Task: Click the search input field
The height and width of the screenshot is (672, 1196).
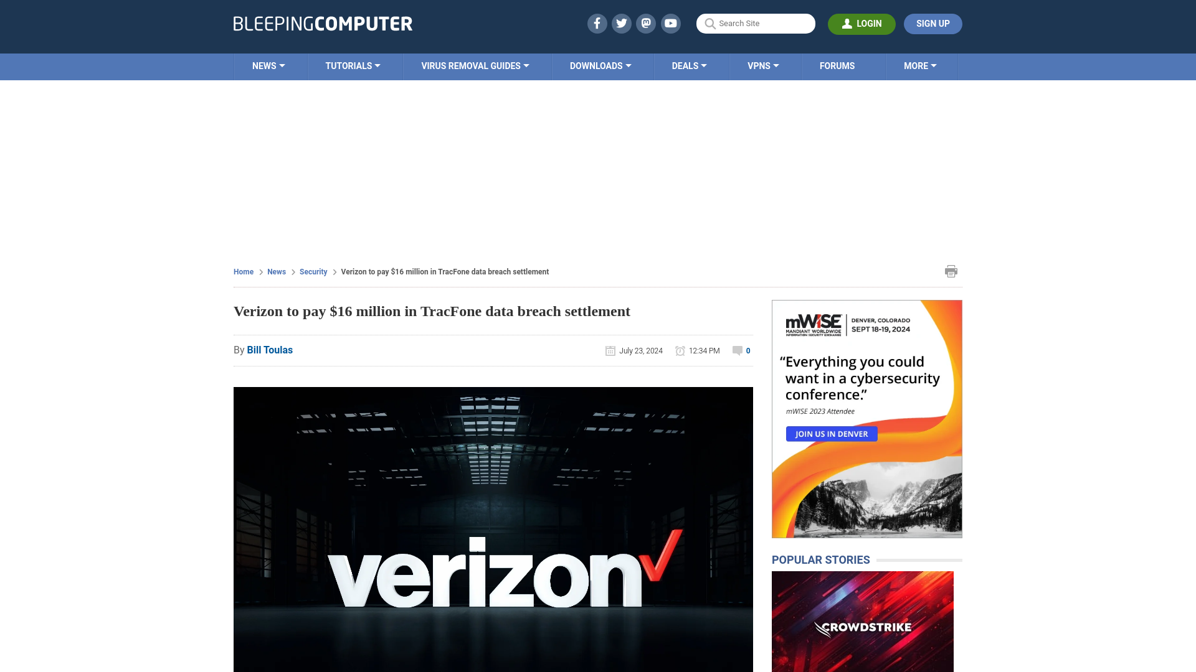Action: pos(756,24)
